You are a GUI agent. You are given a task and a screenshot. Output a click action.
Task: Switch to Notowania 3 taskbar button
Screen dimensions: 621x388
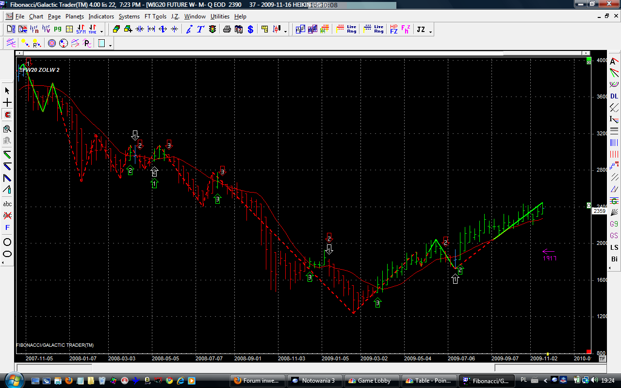click(314, 381)
